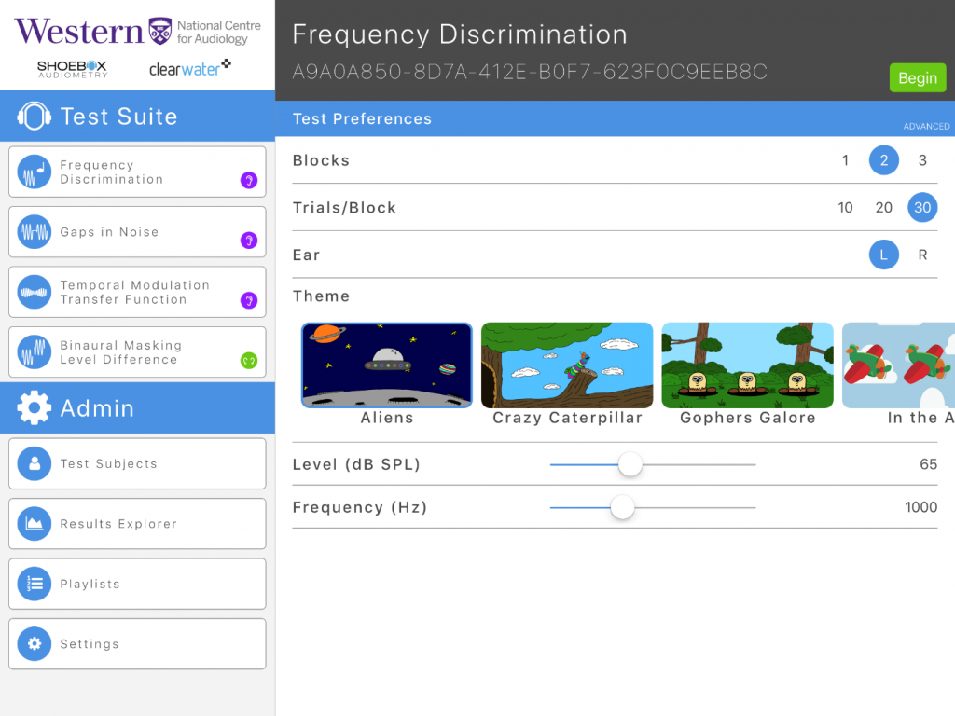This screenshot has height=716, width=955.
Task: Click the Theme label
Action: (321, 296)
